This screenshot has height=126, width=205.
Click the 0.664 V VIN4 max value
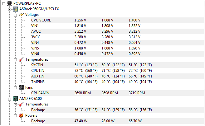(x=134, y=43)
